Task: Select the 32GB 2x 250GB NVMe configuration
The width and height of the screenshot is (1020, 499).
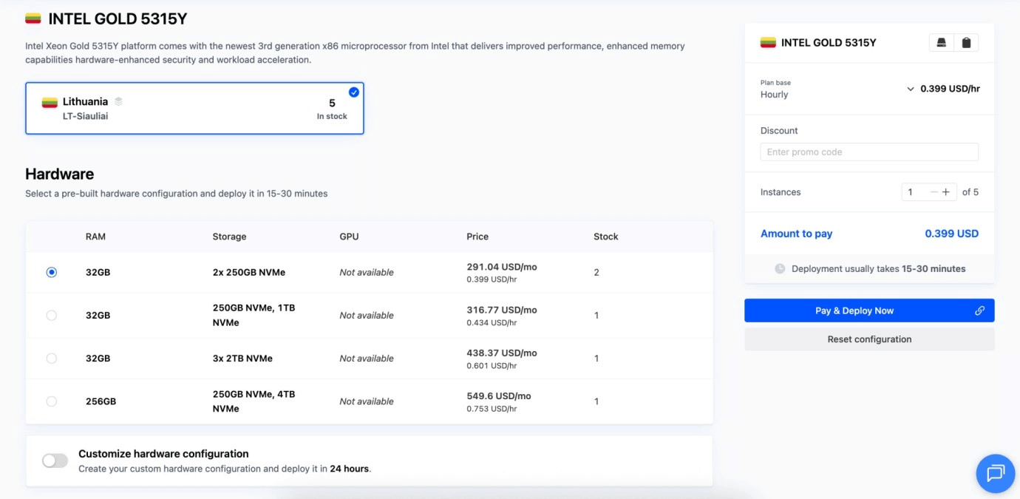Action: [x=51, y=272]
